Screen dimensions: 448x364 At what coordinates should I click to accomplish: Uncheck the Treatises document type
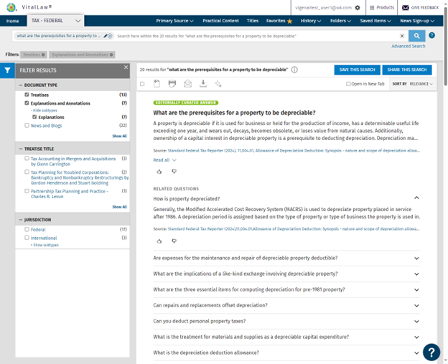pos(27,95)
